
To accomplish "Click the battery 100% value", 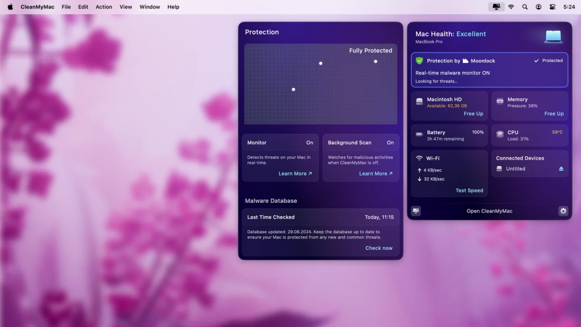I will point(478,132).
